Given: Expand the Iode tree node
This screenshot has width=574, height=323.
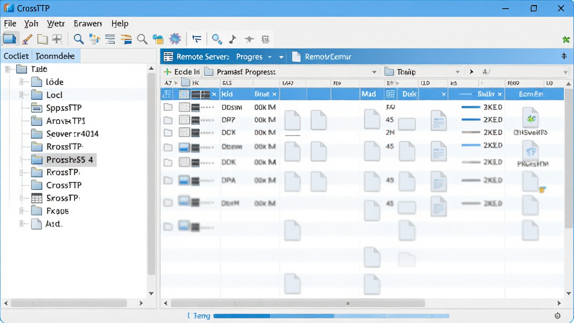Looking at the screenshot, I should pos(22,82).
